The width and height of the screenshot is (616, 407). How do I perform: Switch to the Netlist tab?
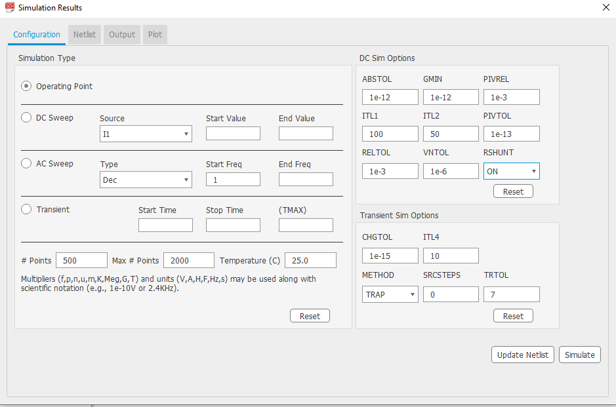(x=85, y=35)
